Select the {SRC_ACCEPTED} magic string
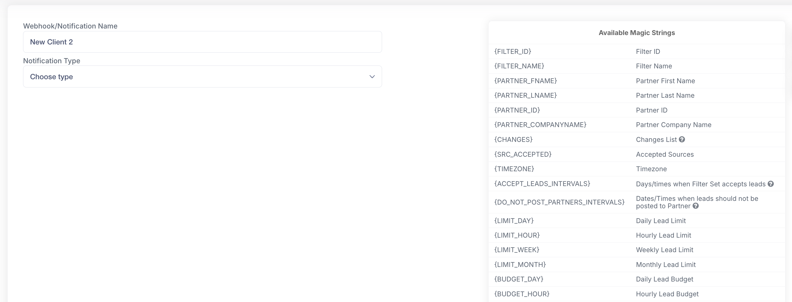The image size is (792, 302). (523, 154)
